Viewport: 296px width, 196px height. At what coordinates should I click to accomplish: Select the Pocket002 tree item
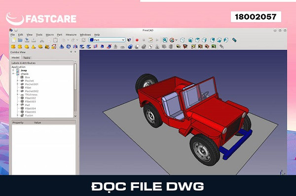point(32,91)
